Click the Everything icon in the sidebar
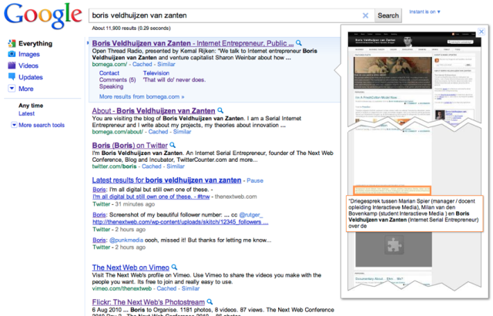This screenshot has width=493, height=316. pos(12,44)
